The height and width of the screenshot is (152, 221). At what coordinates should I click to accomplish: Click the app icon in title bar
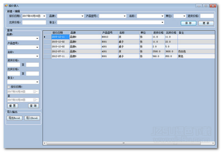(x=6, y=6)
